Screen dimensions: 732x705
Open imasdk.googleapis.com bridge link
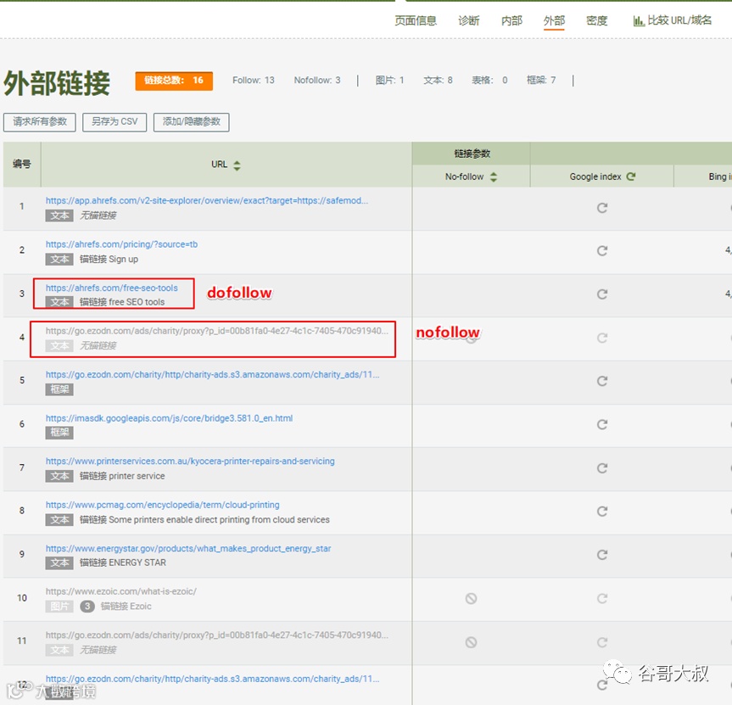(x=169, y=418)
